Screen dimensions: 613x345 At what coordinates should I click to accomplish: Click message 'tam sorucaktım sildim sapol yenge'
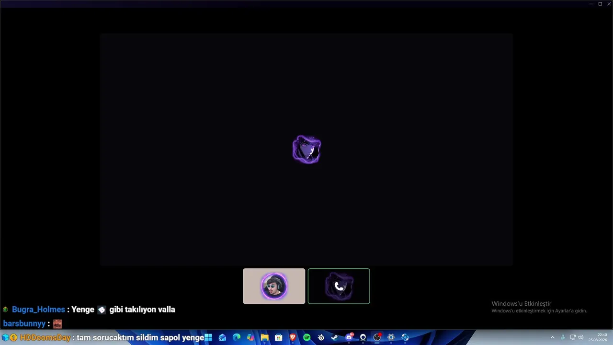click(x=140, y=338)
